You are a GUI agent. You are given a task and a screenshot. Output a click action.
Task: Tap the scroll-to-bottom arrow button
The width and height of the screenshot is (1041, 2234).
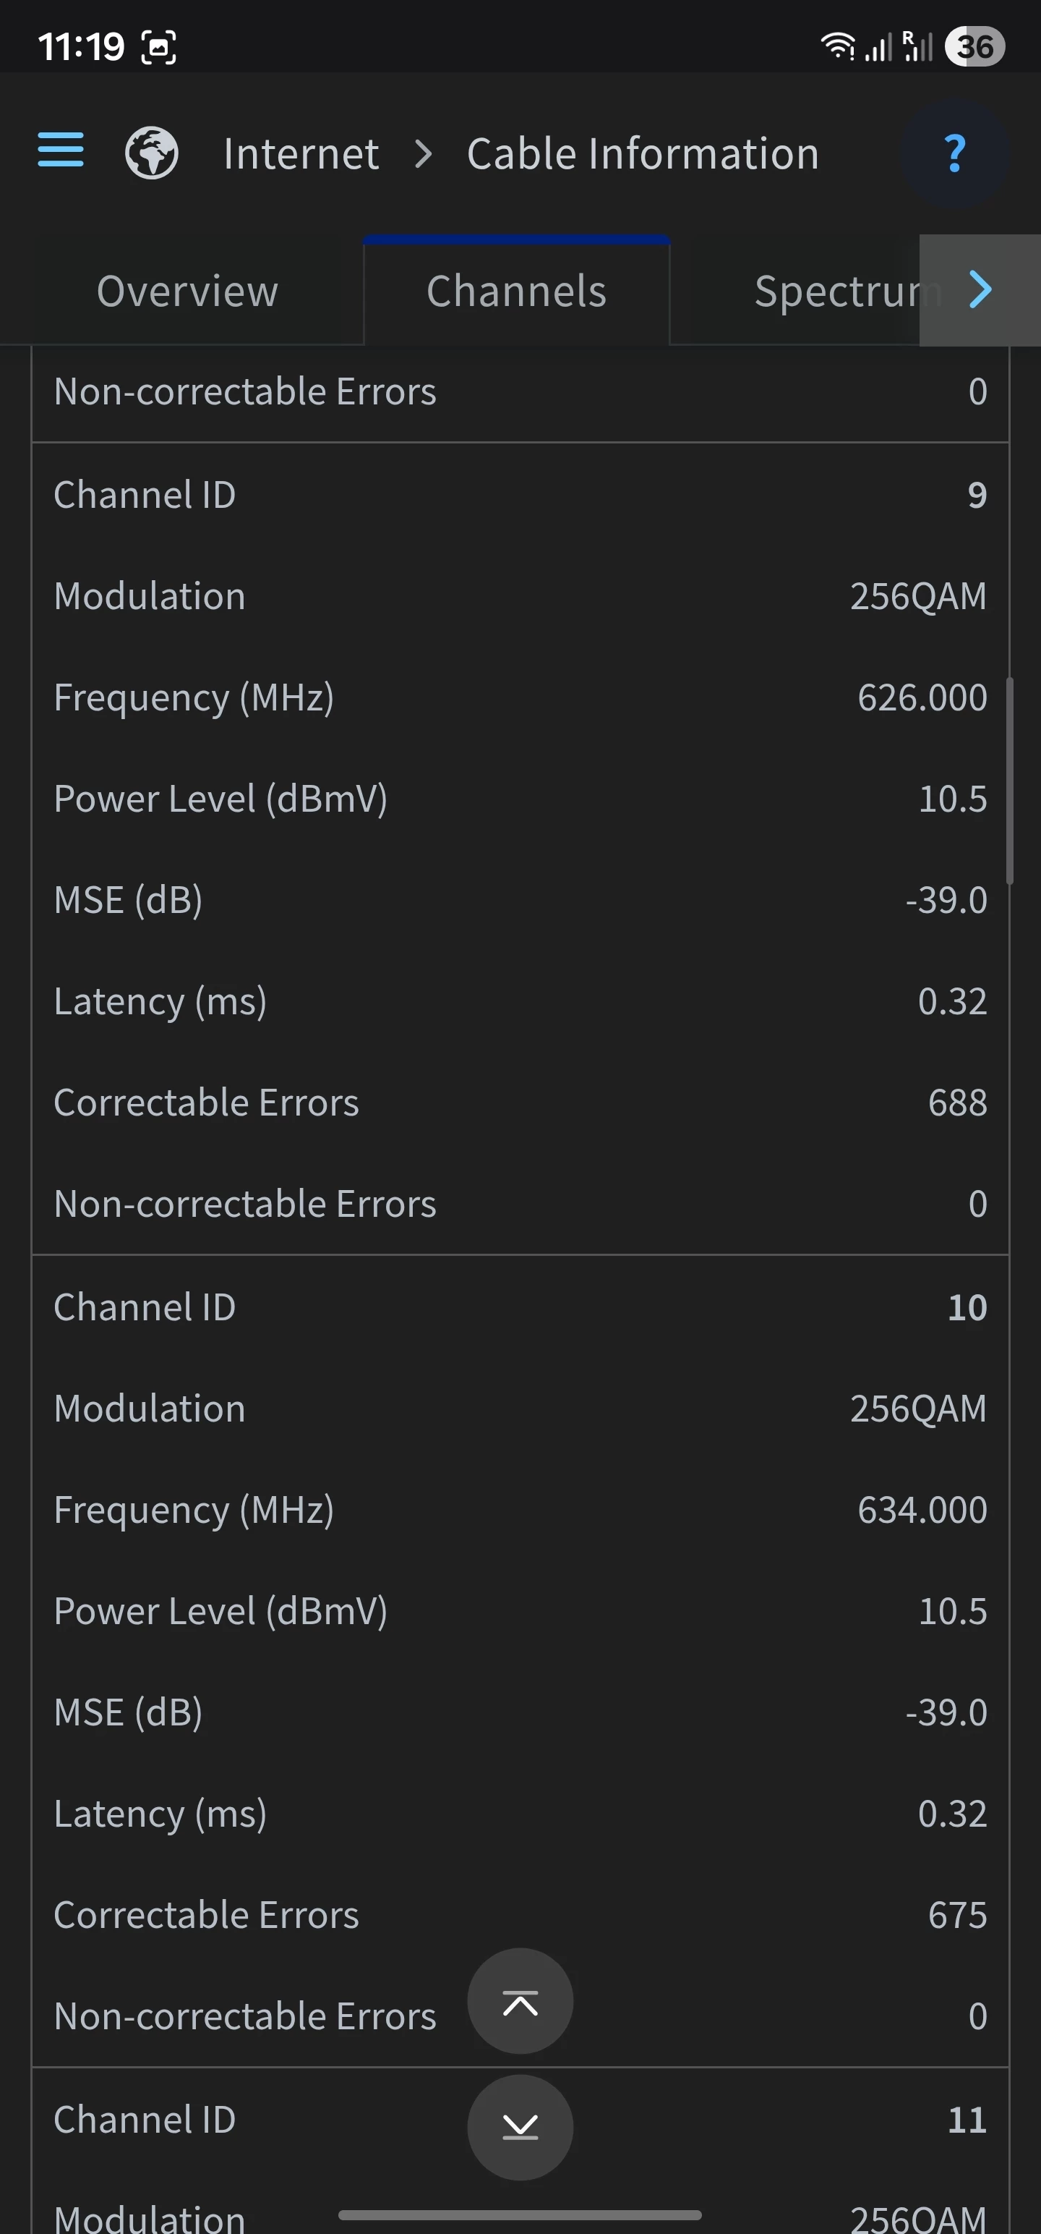tap(520, 2126)
